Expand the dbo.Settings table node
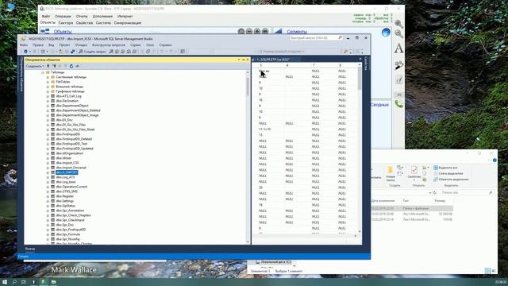 (x=48, y=201)
